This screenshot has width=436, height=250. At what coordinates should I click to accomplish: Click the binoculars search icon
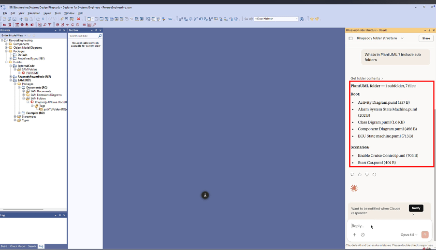pyautogui.click(x=302, y=19)
